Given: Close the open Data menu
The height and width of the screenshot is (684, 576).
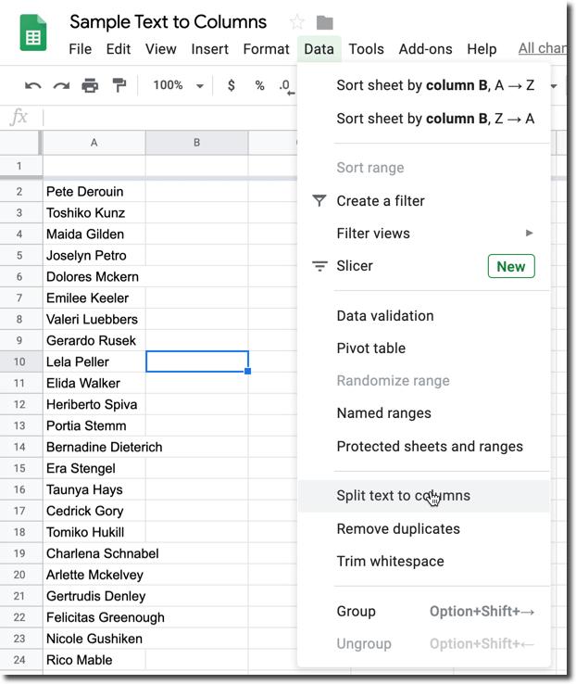Looking at the screenshot, I should pos(319,49).
